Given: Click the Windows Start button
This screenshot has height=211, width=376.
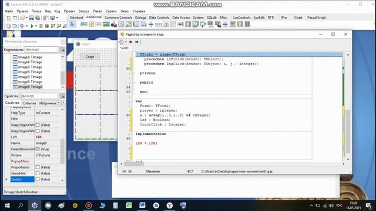Looking at the screenshot, I should (7, 205).
